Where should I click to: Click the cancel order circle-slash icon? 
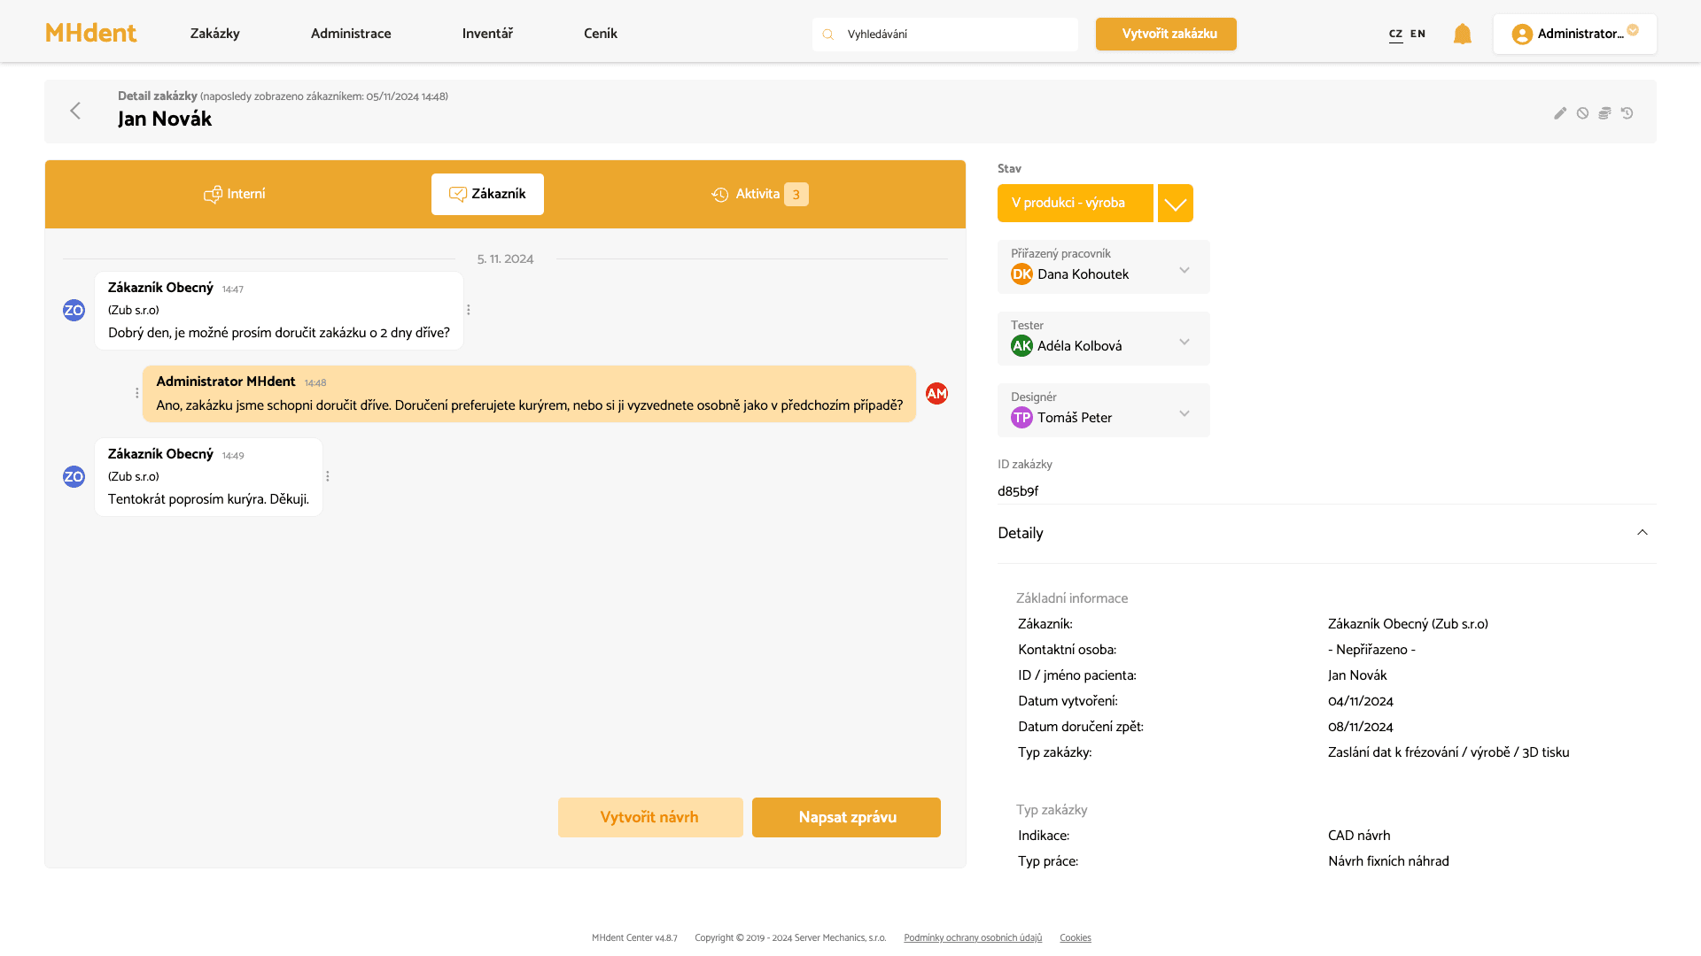coord(1582,113)
